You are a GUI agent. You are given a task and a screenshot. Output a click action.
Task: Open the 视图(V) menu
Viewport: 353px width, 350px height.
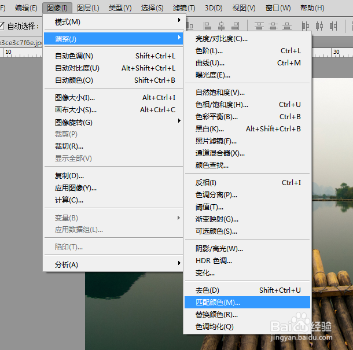pos(244,8)
